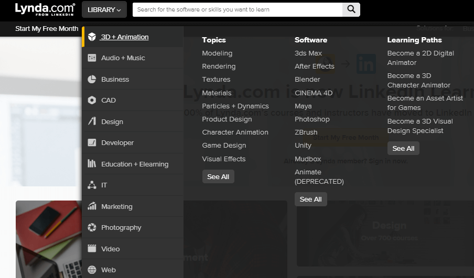The width and height of the screenshot is (474, 278).
Task: Open Unity software courses
Action: pos(303,146)
